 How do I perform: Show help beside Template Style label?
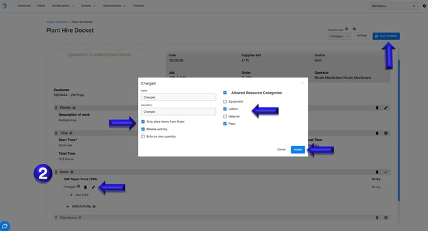tap(347, 29)
